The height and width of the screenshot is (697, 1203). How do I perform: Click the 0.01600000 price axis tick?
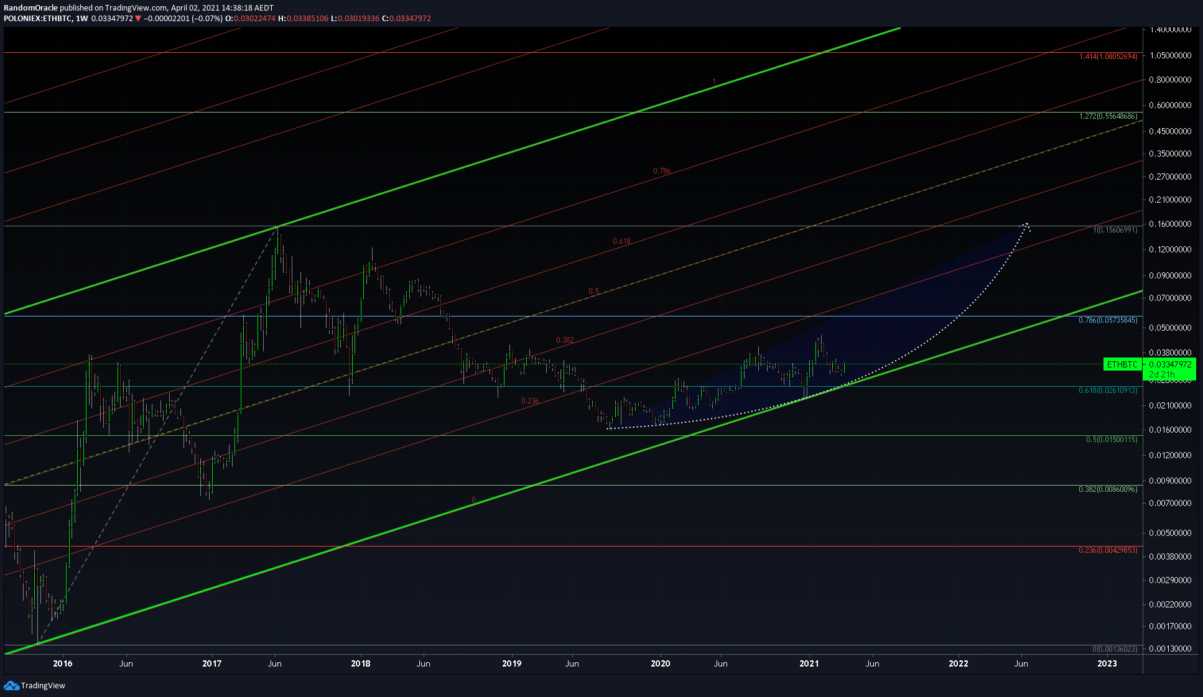pos(1171,430)
